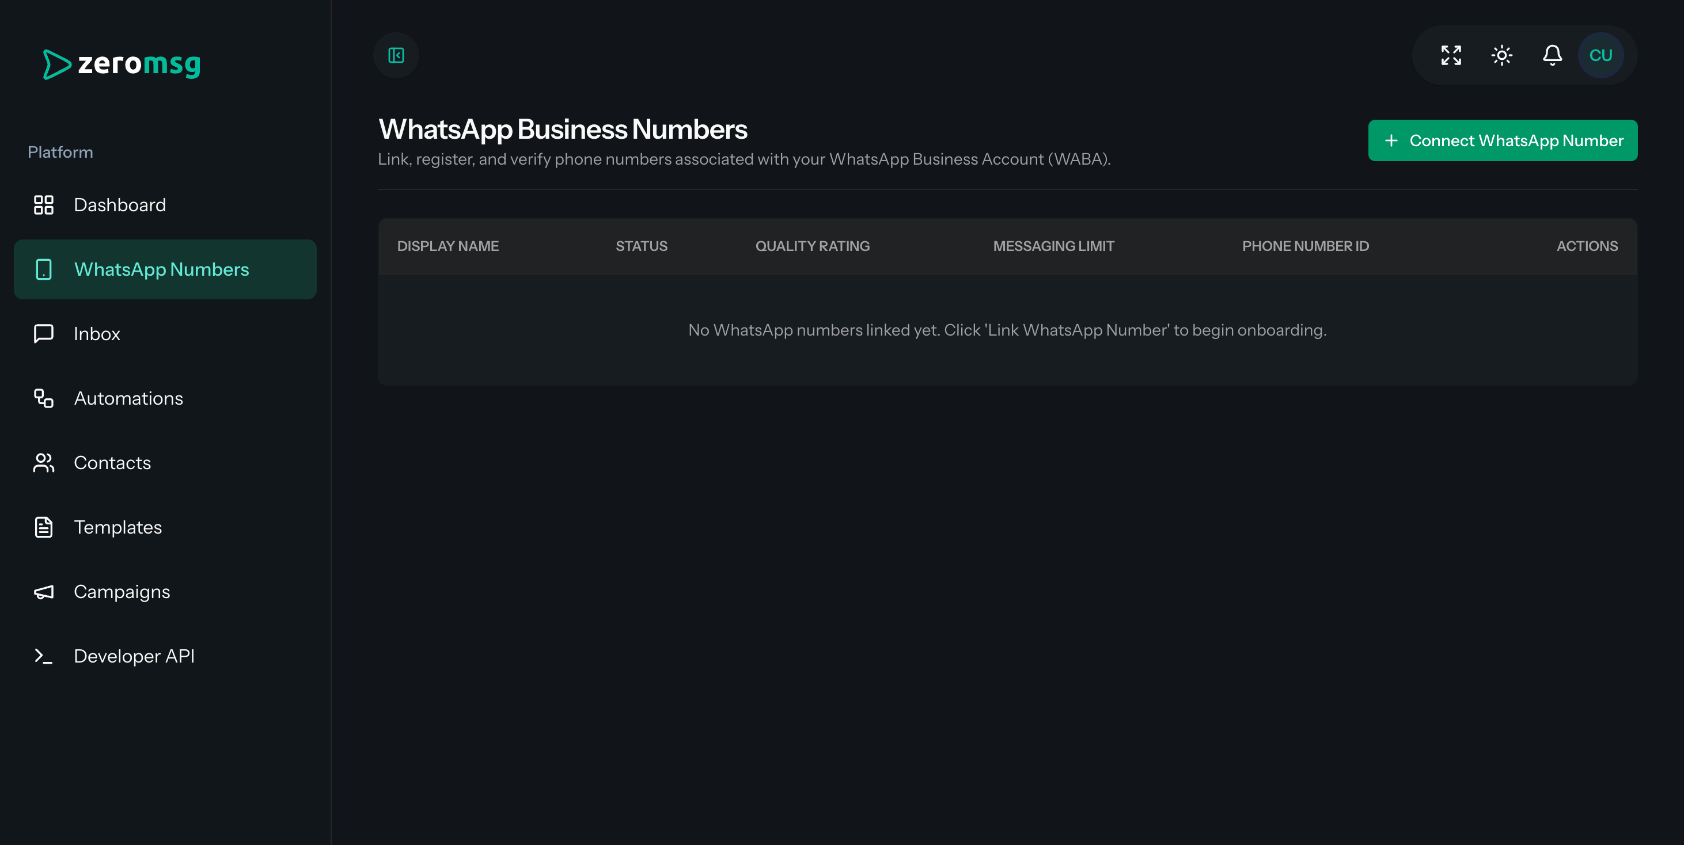Select WhatsApp Numbers menu item

(x=165, y=269)
